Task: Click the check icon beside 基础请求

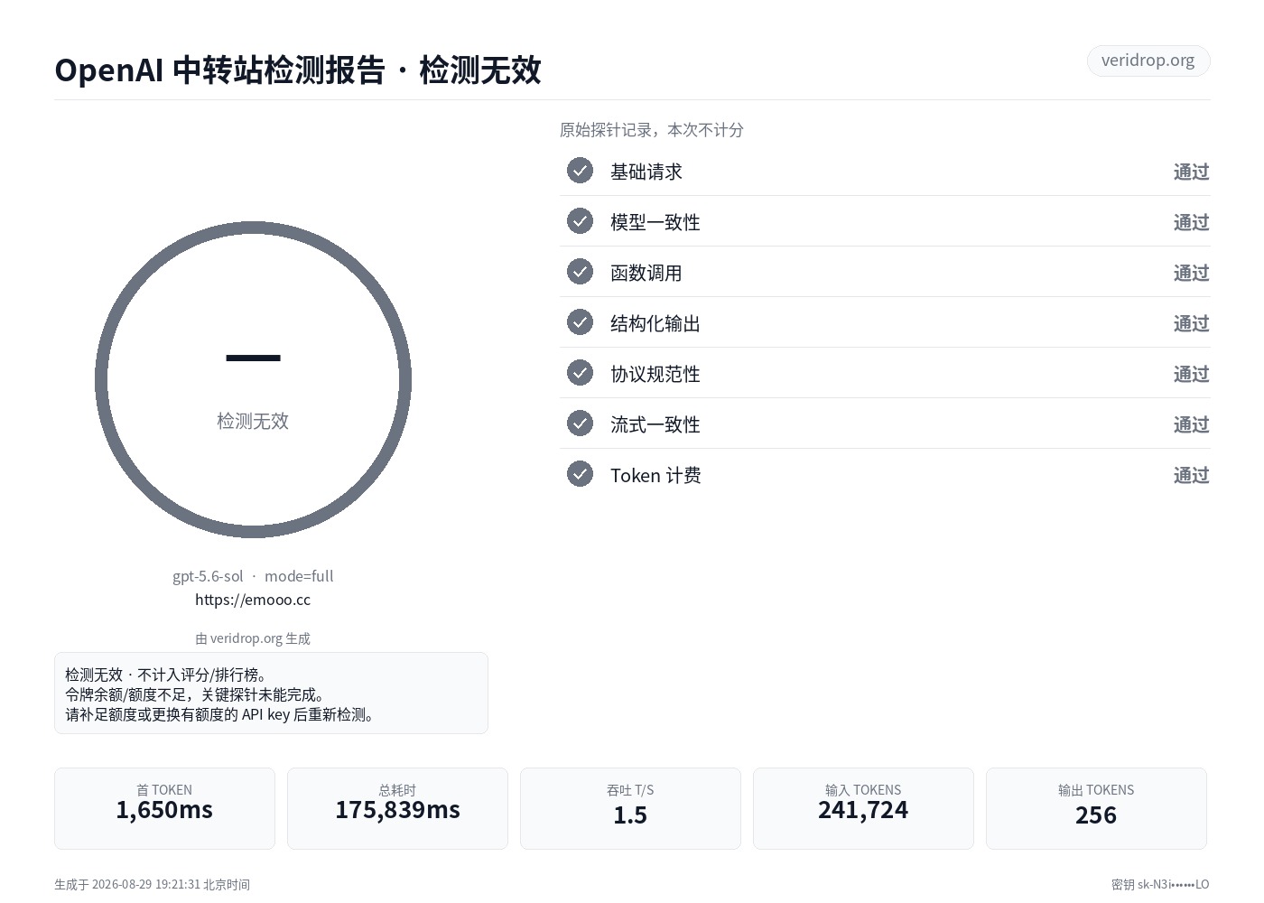Action: coord(580,171)
